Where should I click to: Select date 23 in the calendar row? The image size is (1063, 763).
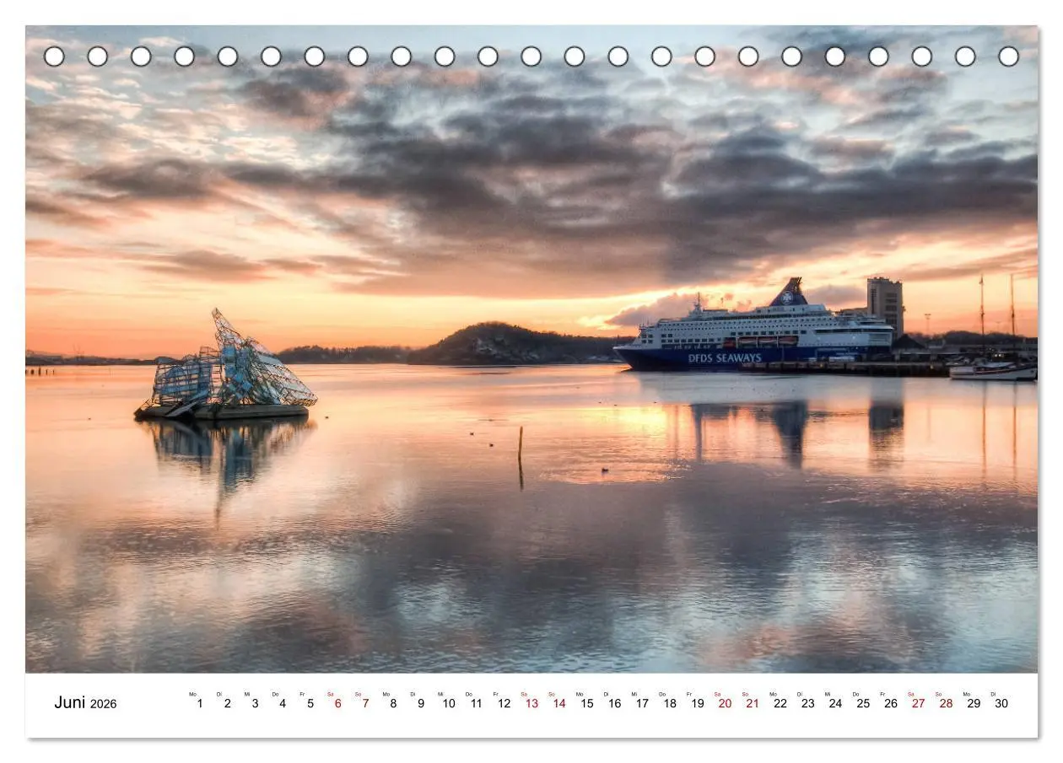(x=807, y=703)
